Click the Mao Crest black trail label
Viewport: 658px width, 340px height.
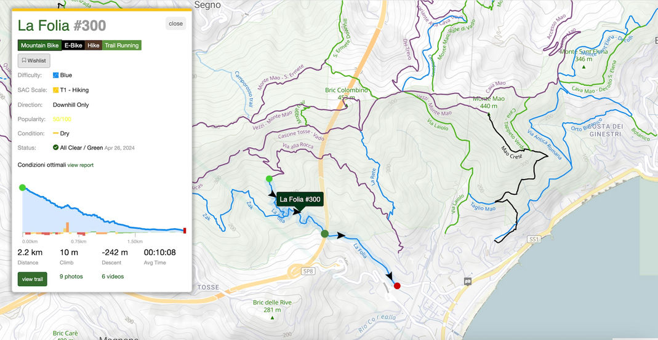pos(512,152)
